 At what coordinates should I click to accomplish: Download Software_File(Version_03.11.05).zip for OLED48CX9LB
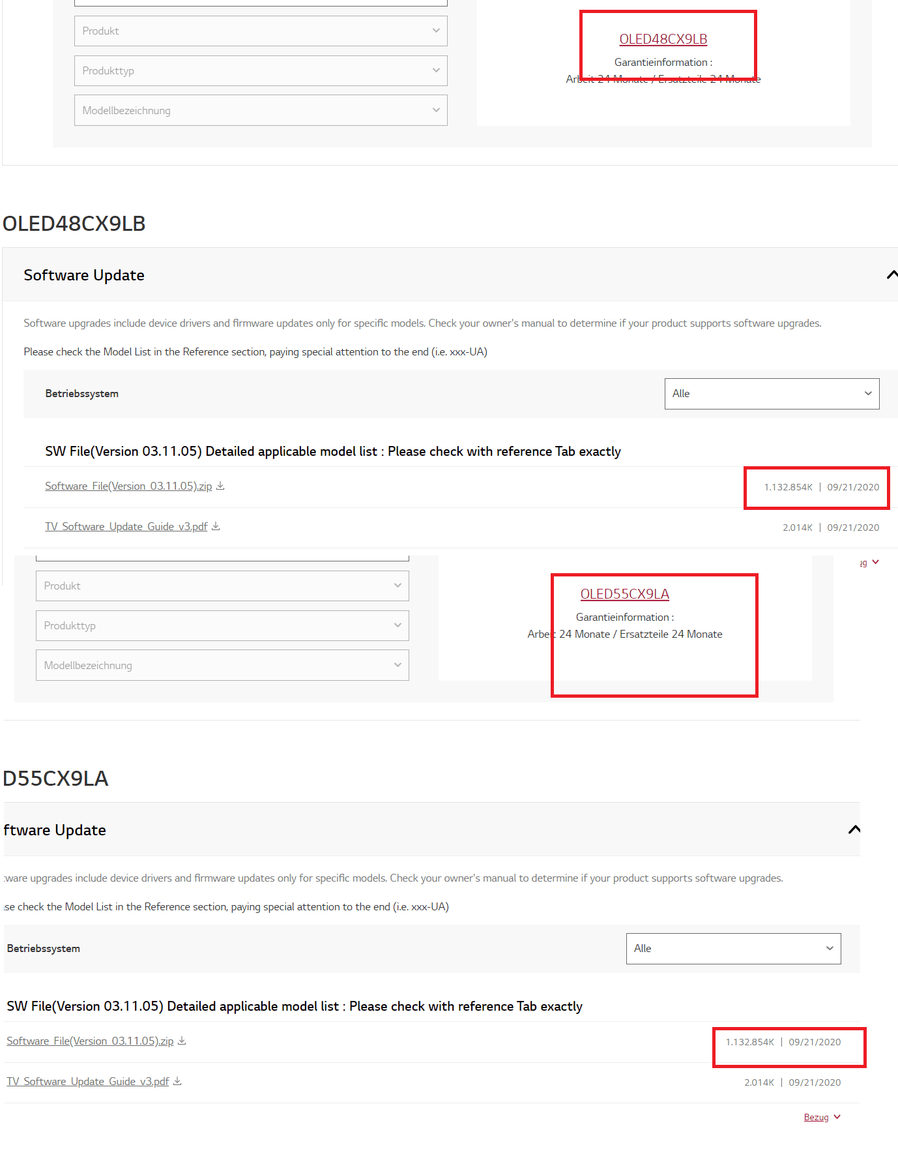[x=128, y=486]
